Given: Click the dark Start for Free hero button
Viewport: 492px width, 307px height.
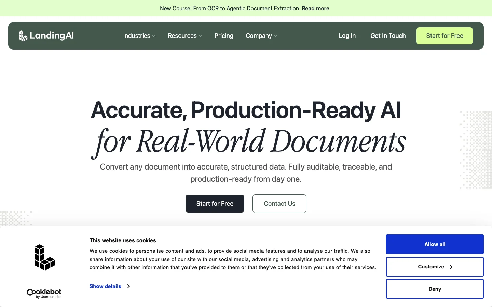Looking at the screenshot, I should (215, 204).
